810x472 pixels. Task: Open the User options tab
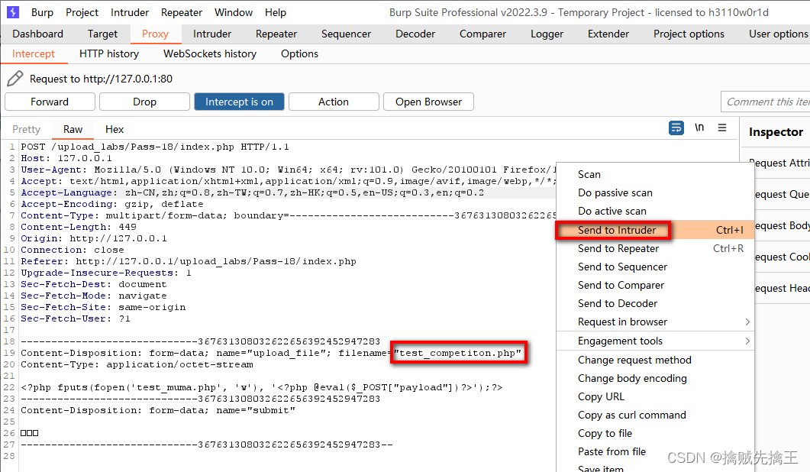[778, 34]
